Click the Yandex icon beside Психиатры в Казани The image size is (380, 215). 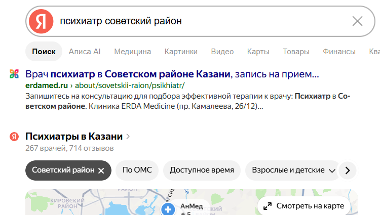tap(14, 137)
